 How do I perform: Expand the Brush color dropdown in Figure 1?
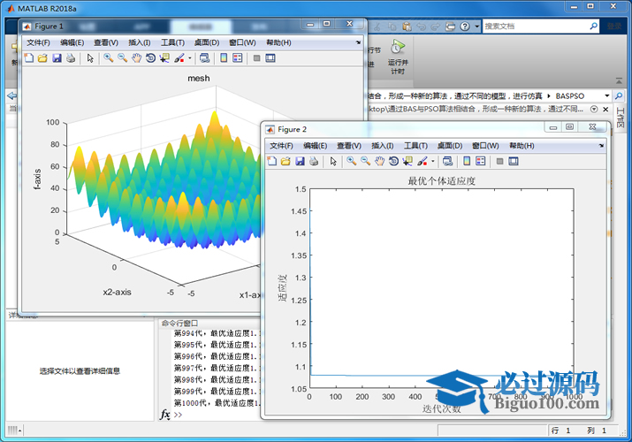[x=190, y=58]
